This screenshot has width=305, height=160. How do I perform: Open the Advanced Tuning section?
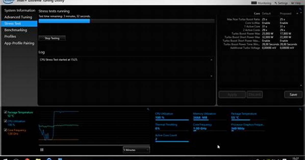pyautogui.click(x=18, y=17)
